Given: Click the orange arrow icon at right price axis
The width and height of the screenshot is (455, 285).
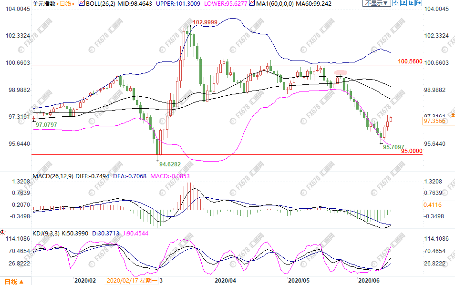Looking at the screenshot, I should [x=452, y=115].
